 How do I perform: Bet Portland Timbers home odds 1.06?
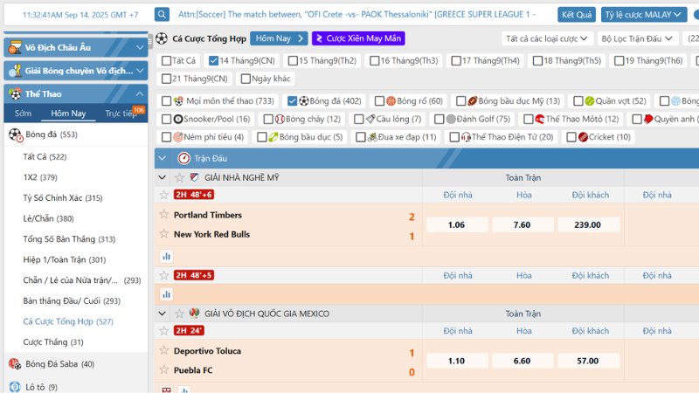tap(456, 224)
